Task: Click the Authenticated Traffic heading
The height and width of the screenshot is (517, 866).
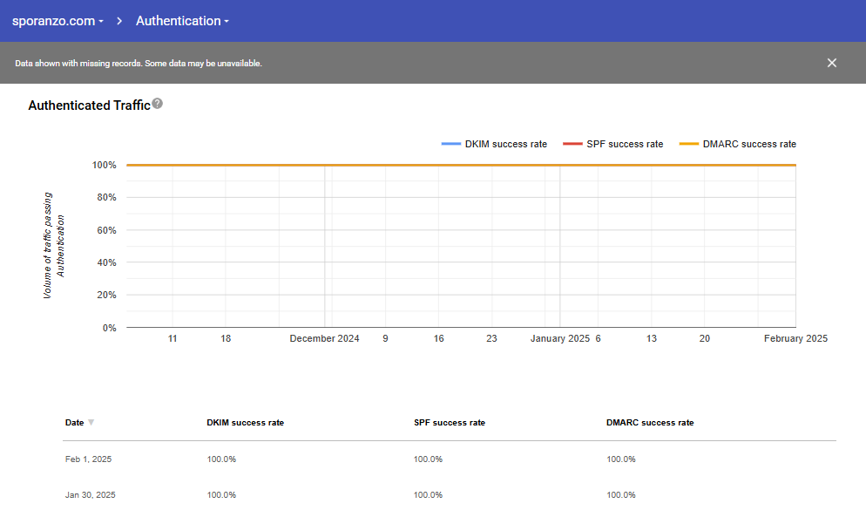Action: click(x=89, y=105)
